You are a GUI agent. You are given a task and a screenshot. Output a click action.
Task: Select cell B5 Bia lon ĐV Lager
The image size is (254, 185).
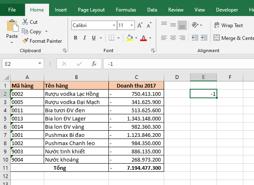point(76,119)
